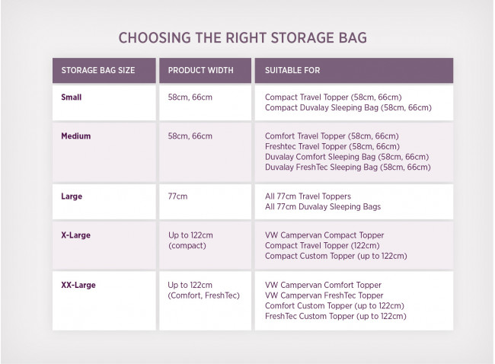Click VW Campervan FreshTec Topper entry
Screen dimensions: 495x364
pyautogui.click(x=324, y=295)
